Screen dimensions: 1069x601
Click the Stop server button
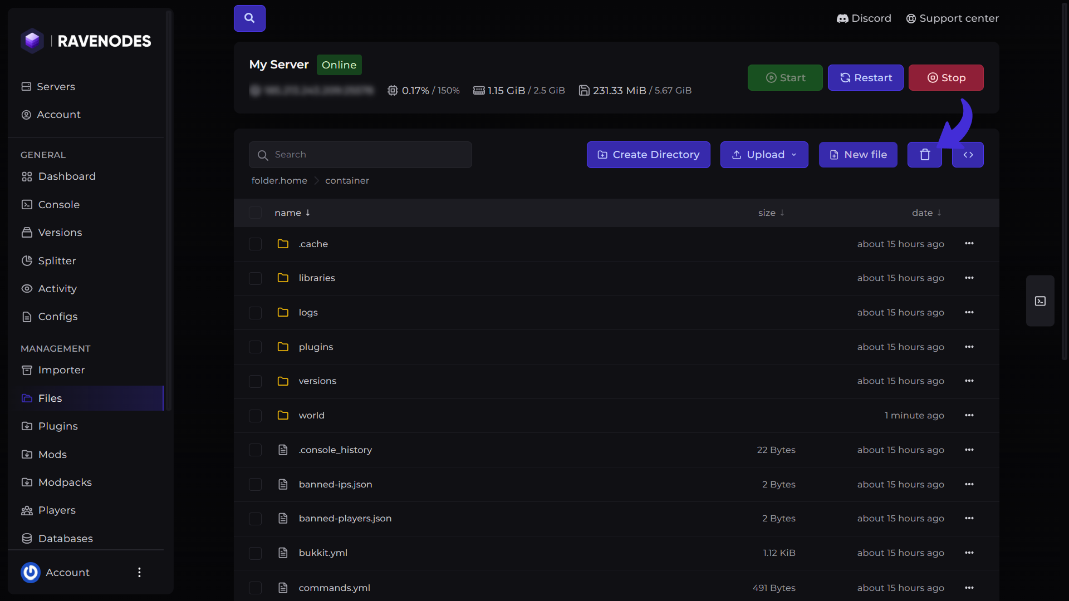[x=946, y=78]
